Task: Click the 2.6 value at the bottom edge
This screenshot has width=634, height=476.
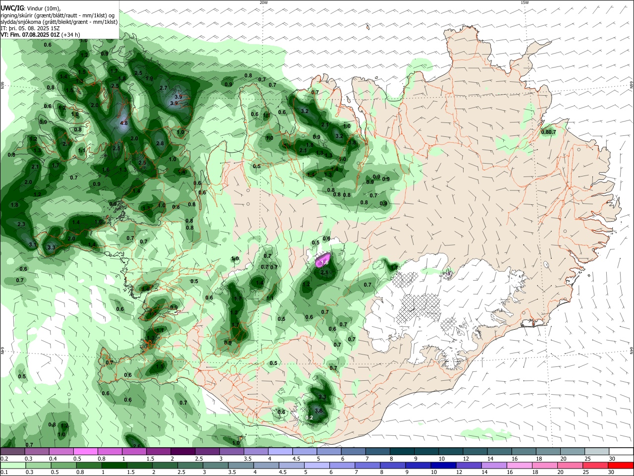Action: pos(137,446)
